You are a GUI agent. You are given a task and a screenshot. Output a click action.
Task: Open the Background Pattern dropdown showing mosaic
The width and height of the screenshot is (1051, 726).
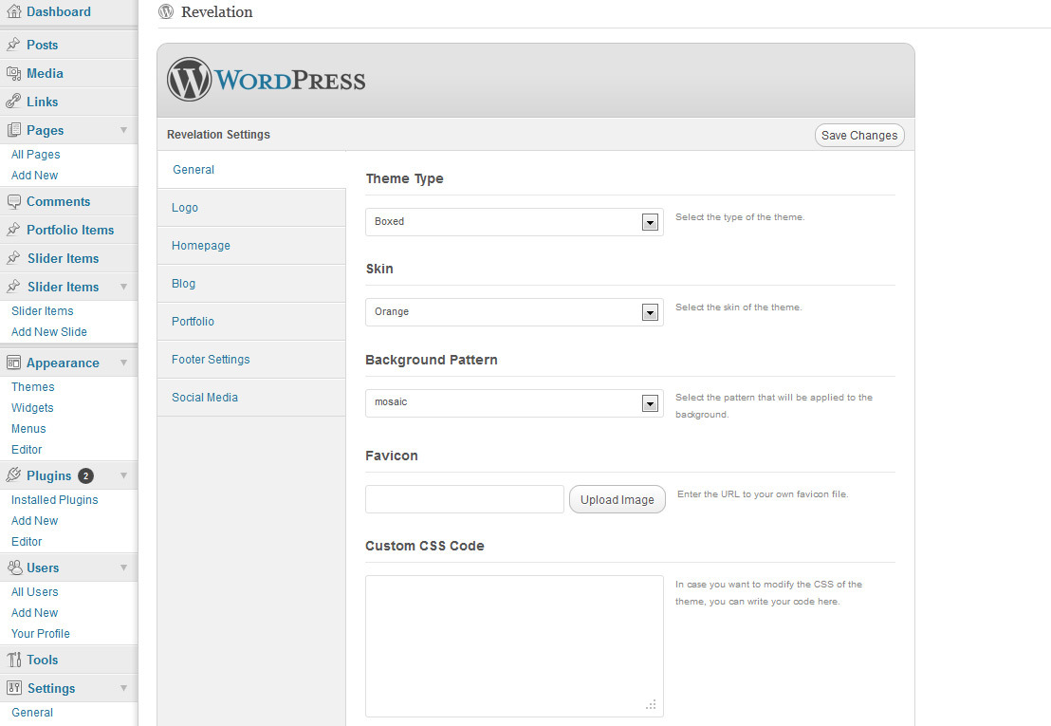pyautogui.click(x=514, y=403)
